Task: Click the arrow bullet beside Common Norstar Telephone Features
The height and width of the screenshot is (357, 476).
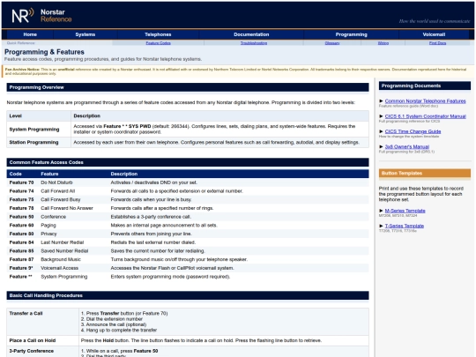Action: [x=382, y=101]
